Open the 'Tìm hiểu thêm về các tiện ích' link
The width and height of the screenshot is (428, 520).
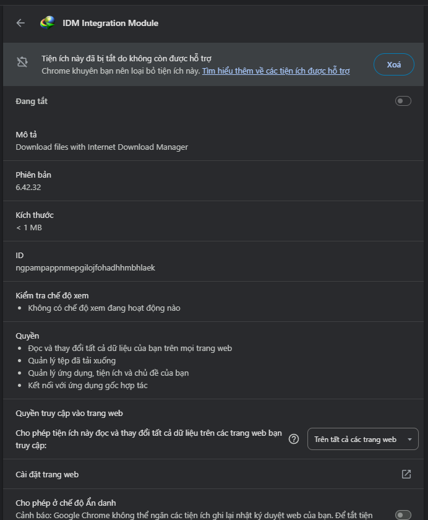[x=275, y=71]
